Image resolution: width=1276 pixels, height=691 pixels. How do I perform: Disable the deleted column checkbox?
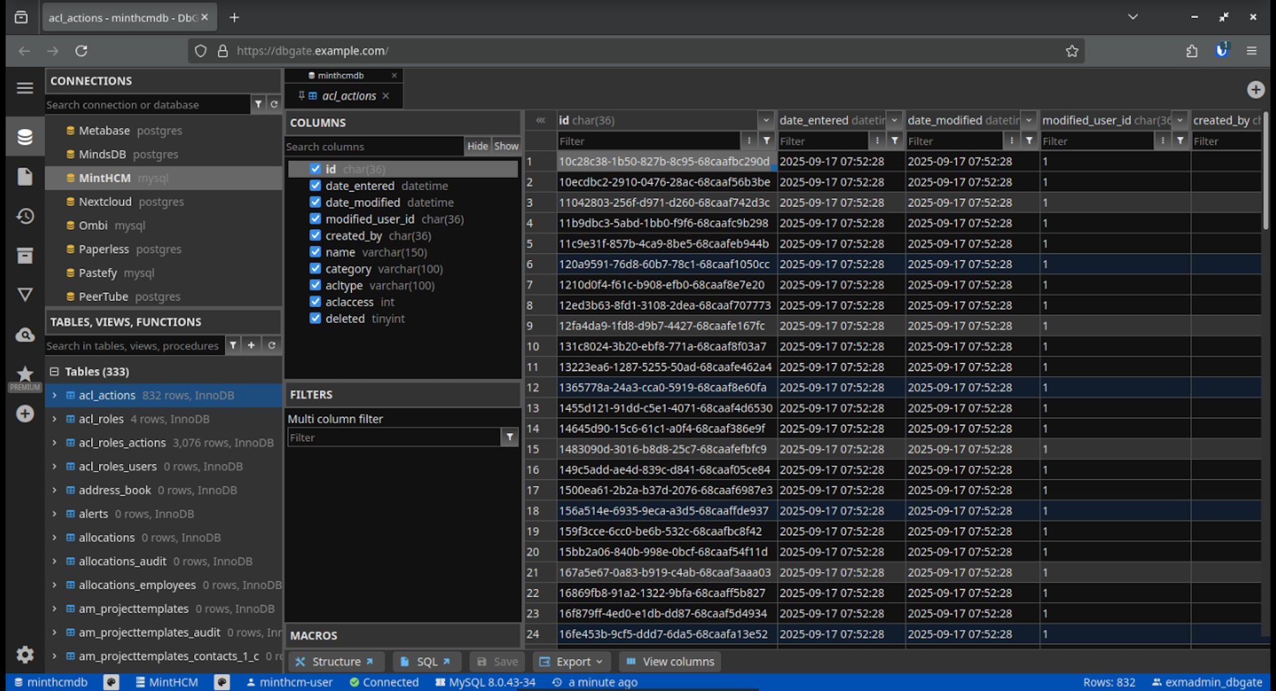click(316, 318)
